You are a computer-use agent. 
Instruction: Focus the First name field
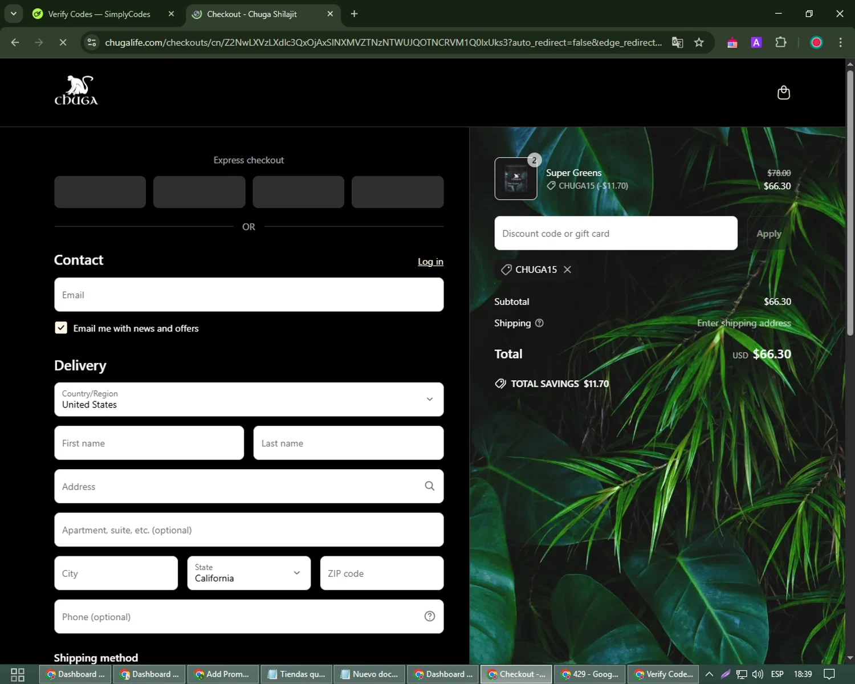[x=149, y=443]
